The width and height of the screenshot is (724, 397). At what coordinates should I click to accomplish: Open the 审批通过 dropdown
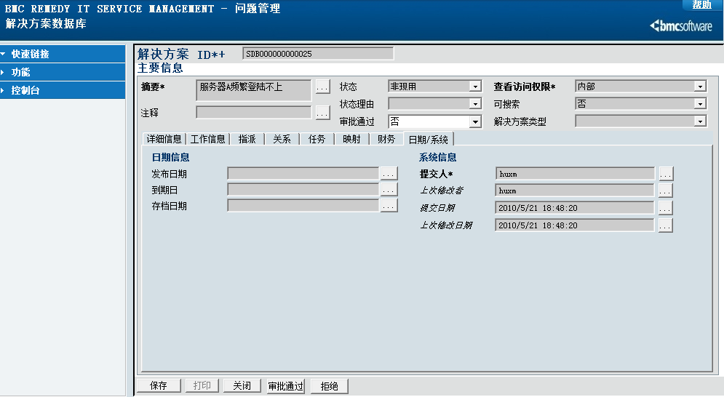point(475,121)
